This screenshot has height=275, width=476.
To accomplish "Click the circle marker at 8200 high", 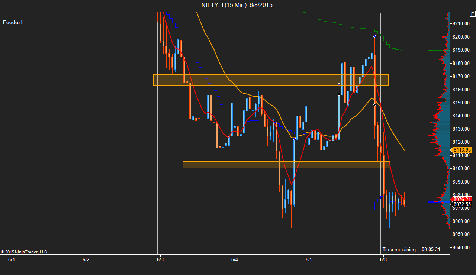I will (x=374, y=36).
